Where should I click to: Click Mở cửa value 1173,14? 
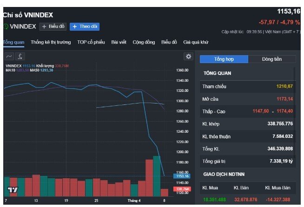[284, 99]
